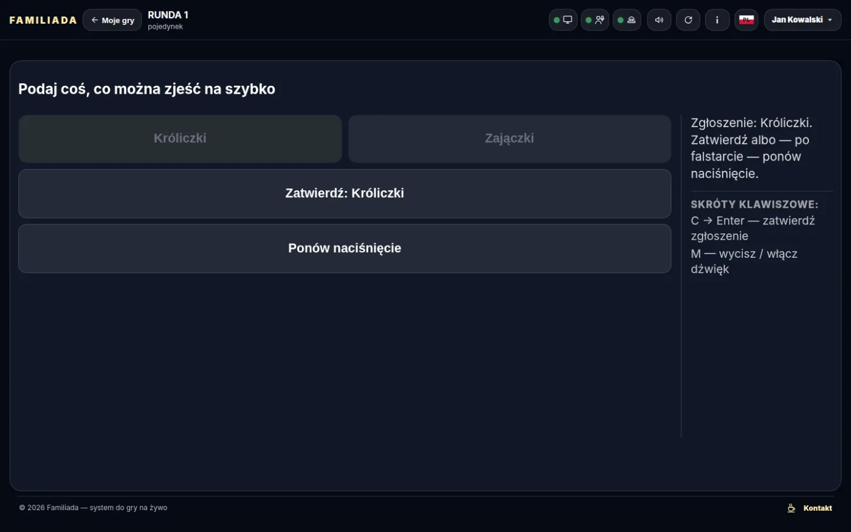851x532 pixels.
Task: Go back to Moje gry
Action: [x=112, y=20]
